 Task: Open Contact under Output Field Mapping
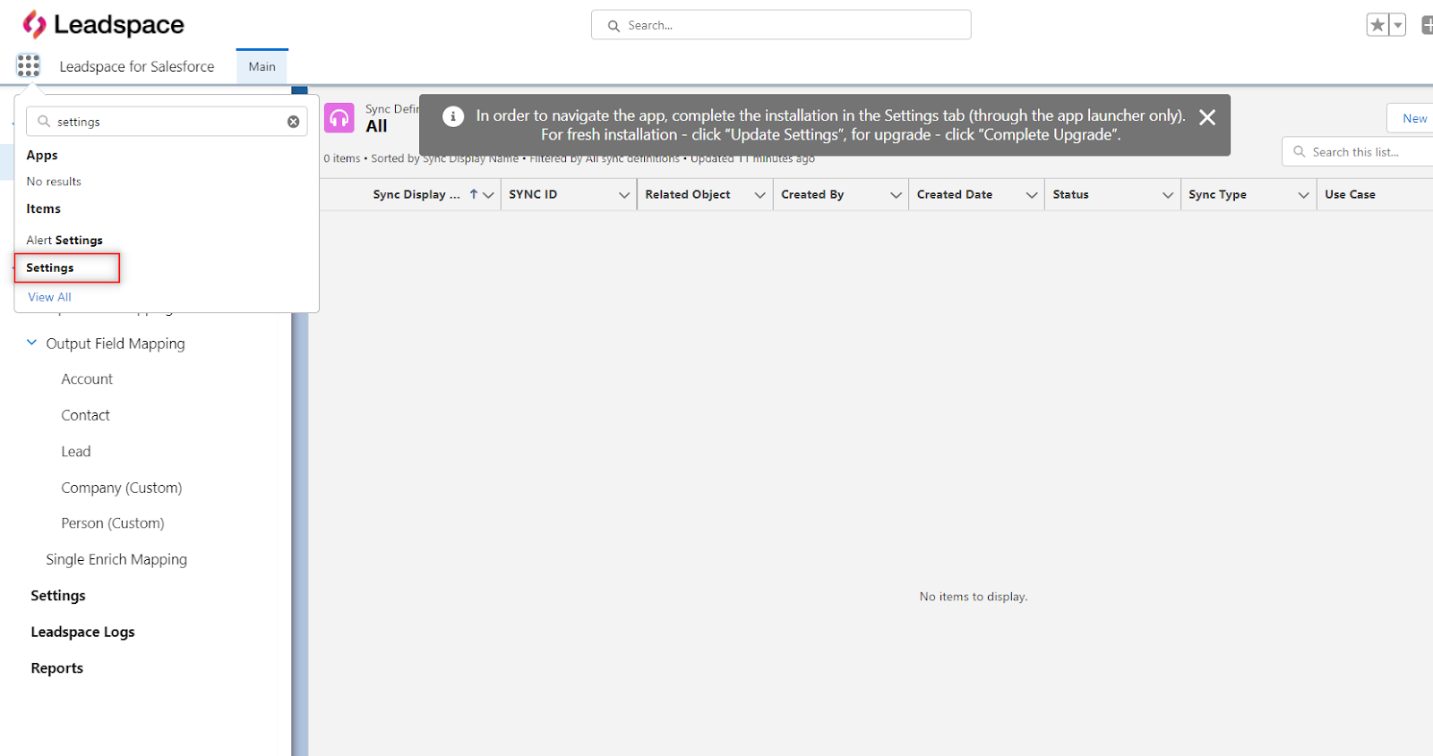click(x=85, y=415)
